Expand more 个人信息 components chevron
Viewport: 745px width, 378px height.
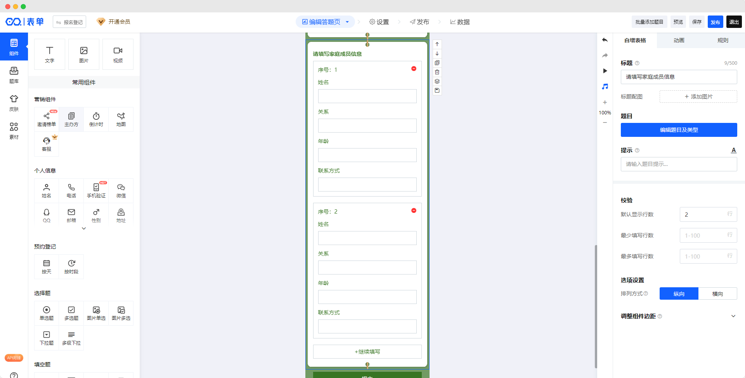point(84,229)
